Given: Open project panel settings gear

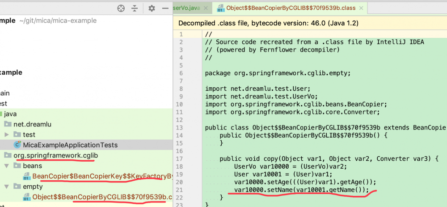Looking at the screenshot, I should click(x=152, y=8).
